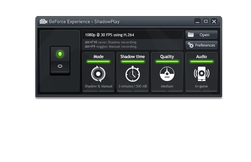Click the Shadow time panel heading
The width and height of the screenshot is (251, 162).
133,57
